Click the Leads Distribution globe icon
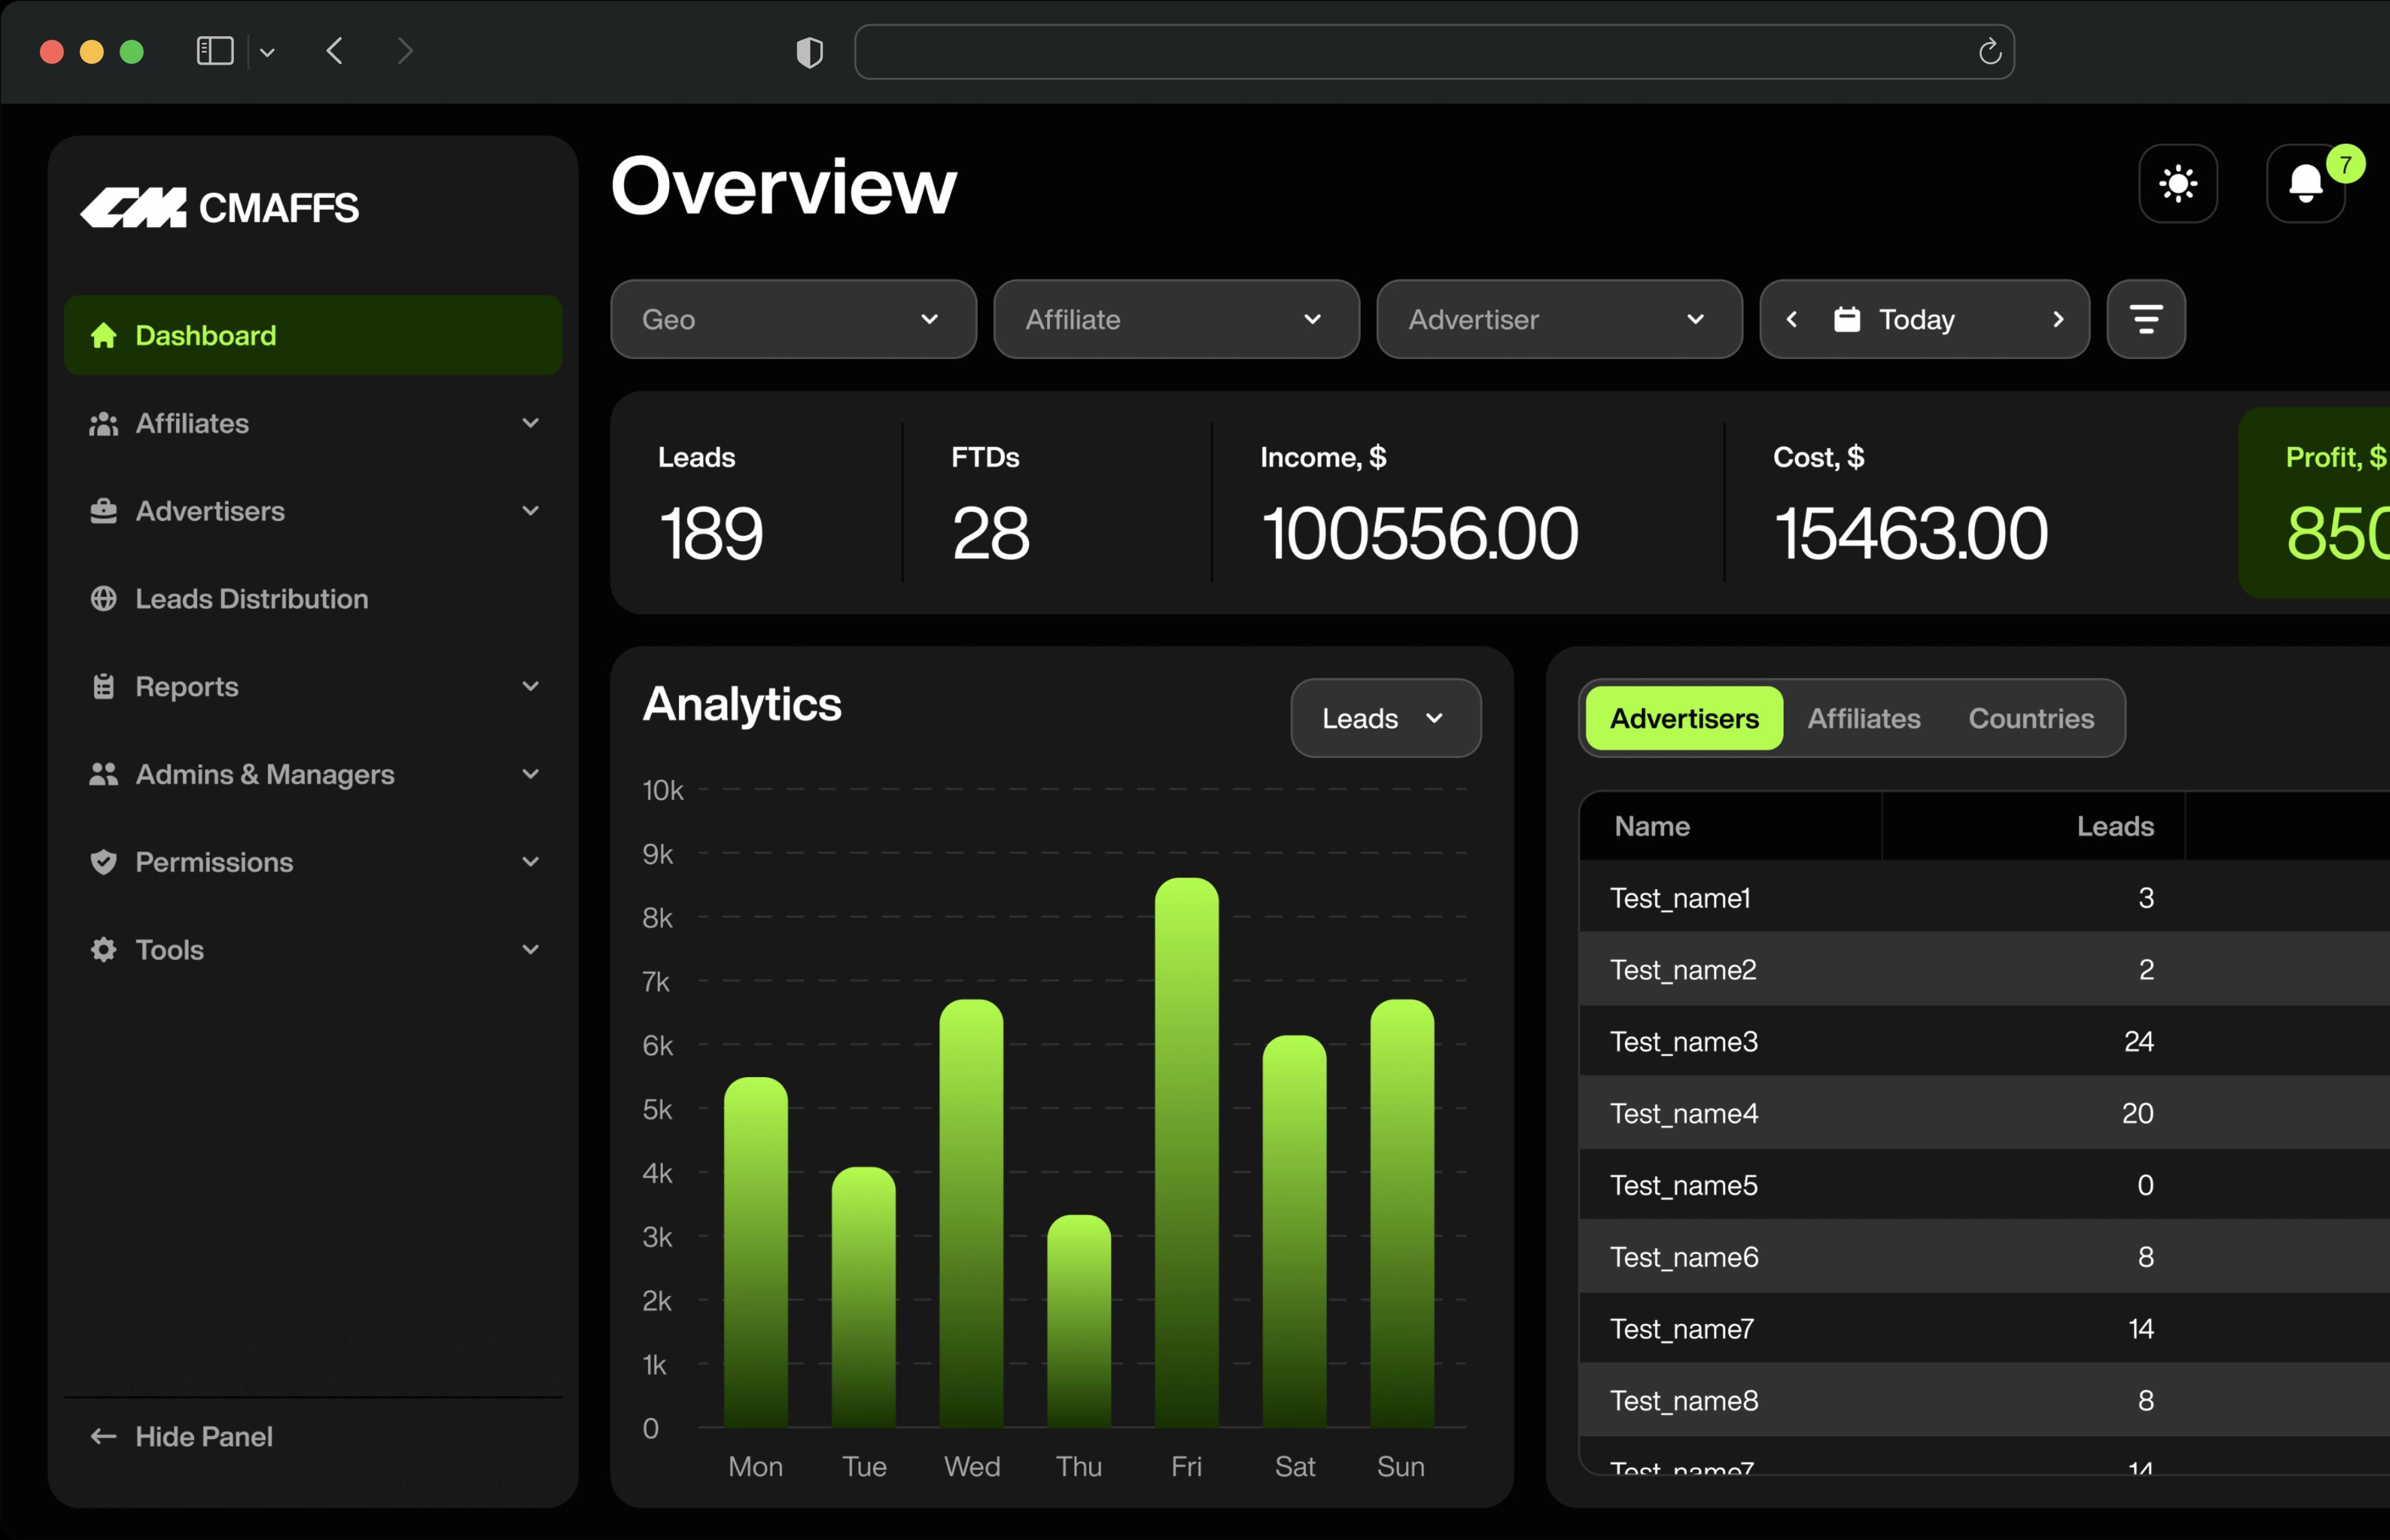This screenshot has height=1540, width=2390. click(104, 598)
